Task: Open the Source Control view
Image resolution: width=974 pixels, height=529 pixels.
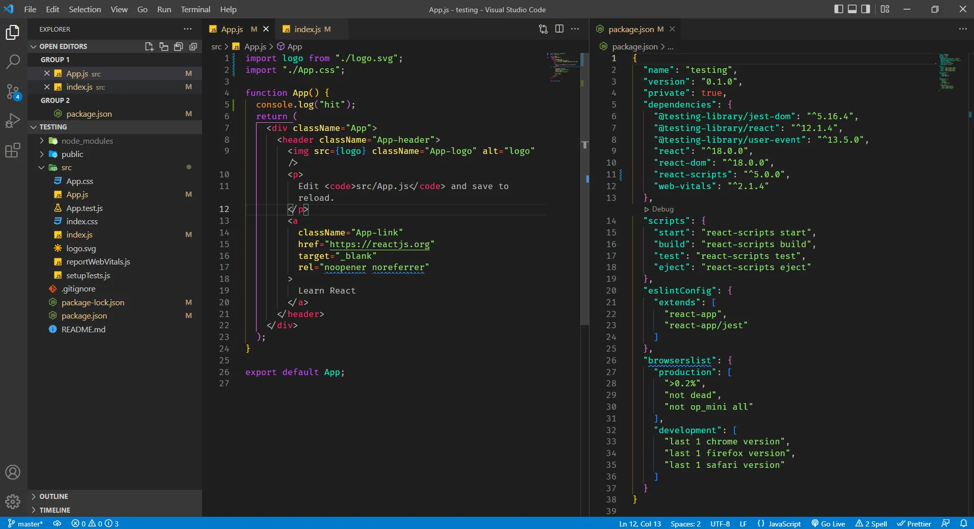Action: (13, 92)
